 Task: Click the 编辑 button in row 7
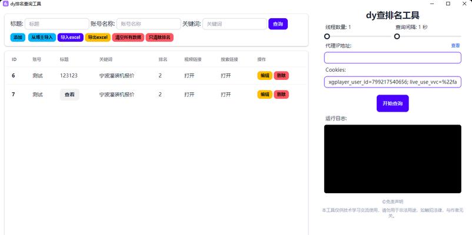pos(265,95)
